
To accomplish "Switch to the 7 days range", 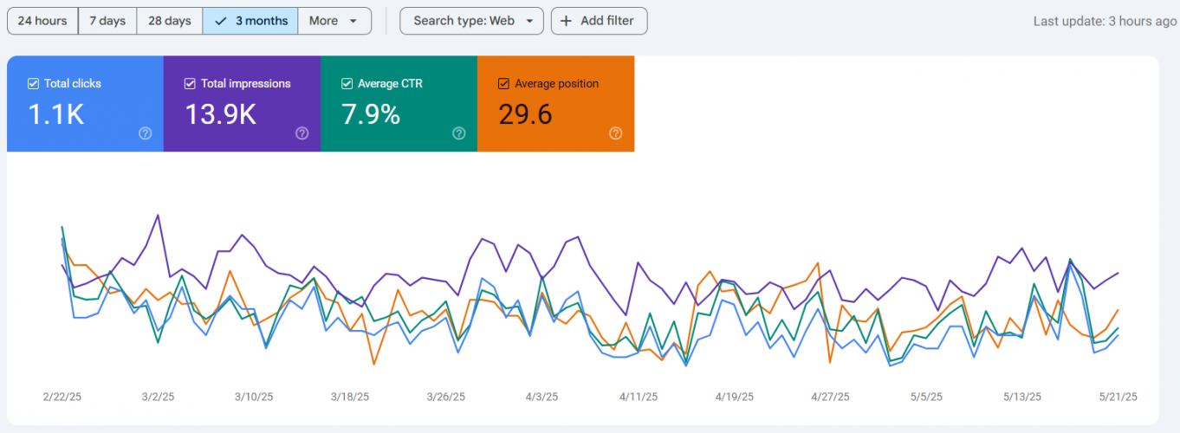I will pyautogui.click(x=107, y=21).
